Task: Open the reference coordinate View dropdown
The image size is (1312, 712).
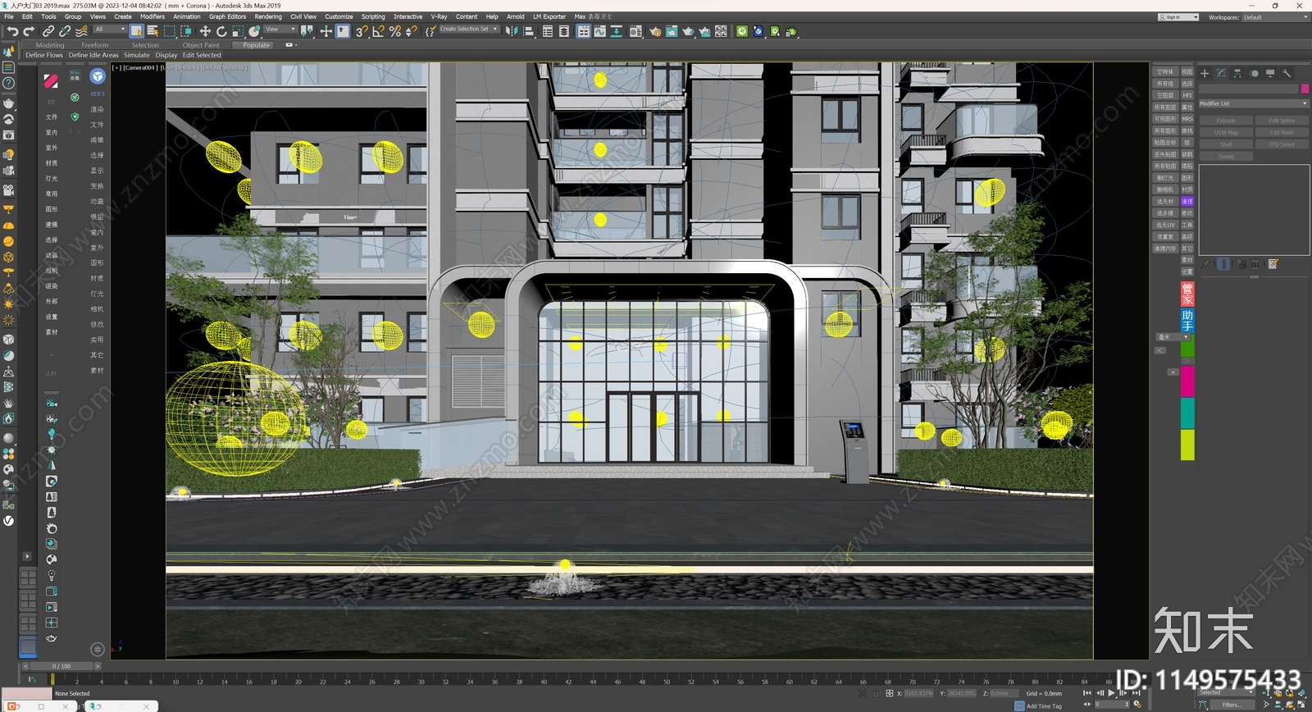Action: [x=280, y=30]
